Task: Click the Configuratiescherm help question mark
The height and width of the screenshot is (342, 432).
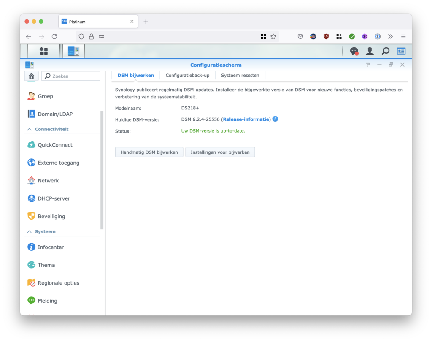Action: coord(368,65)
